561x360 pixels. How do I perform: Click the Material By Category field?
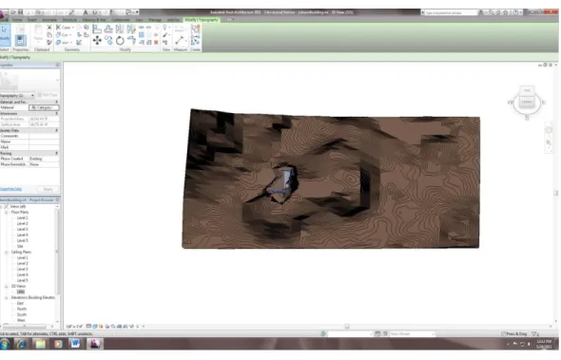click(44, 107)
